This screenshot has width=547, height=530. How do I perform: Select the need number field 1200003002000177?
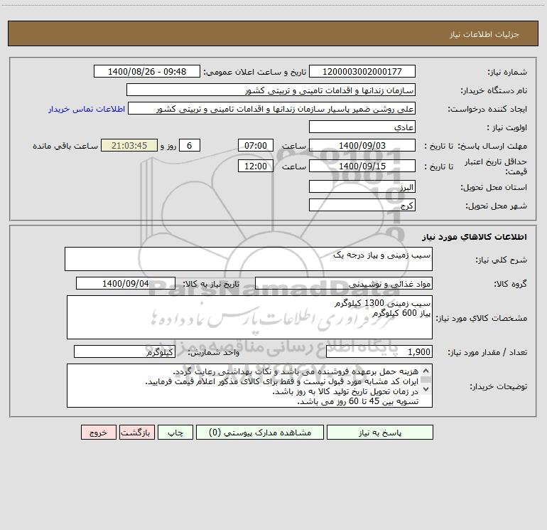(362, 71)
